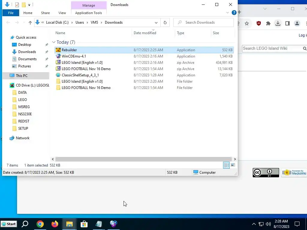Toggle browser side panel icon
Screen dimensions: 307x230
(x=288, y=23)
